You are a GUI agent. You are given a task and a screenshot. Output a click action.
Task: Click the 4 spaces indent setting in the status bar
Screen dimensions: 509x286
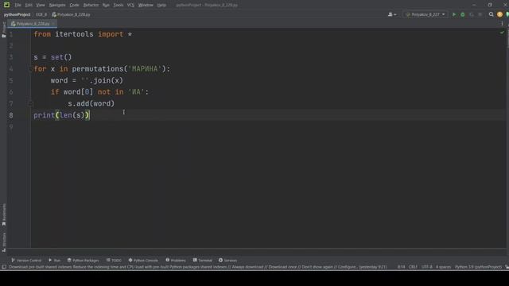(x=443, y=267)
